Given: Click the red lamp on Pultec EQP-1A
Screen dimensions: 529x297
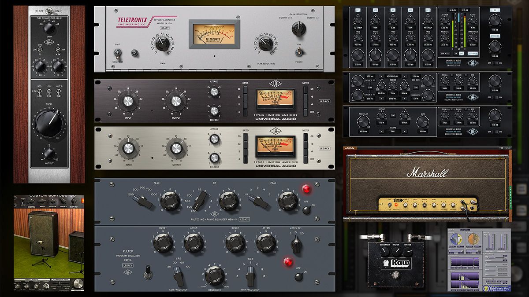Looking at the screenshot, I should [288, 262].
